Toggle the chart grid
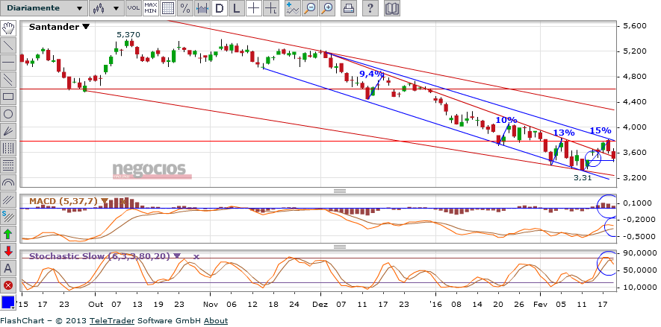This screenshot has width=661, height=327. [x=168, y=8]
